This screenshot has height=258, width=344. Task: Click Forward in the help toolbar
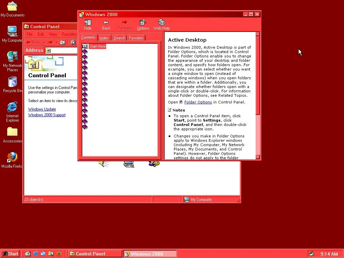125,25
